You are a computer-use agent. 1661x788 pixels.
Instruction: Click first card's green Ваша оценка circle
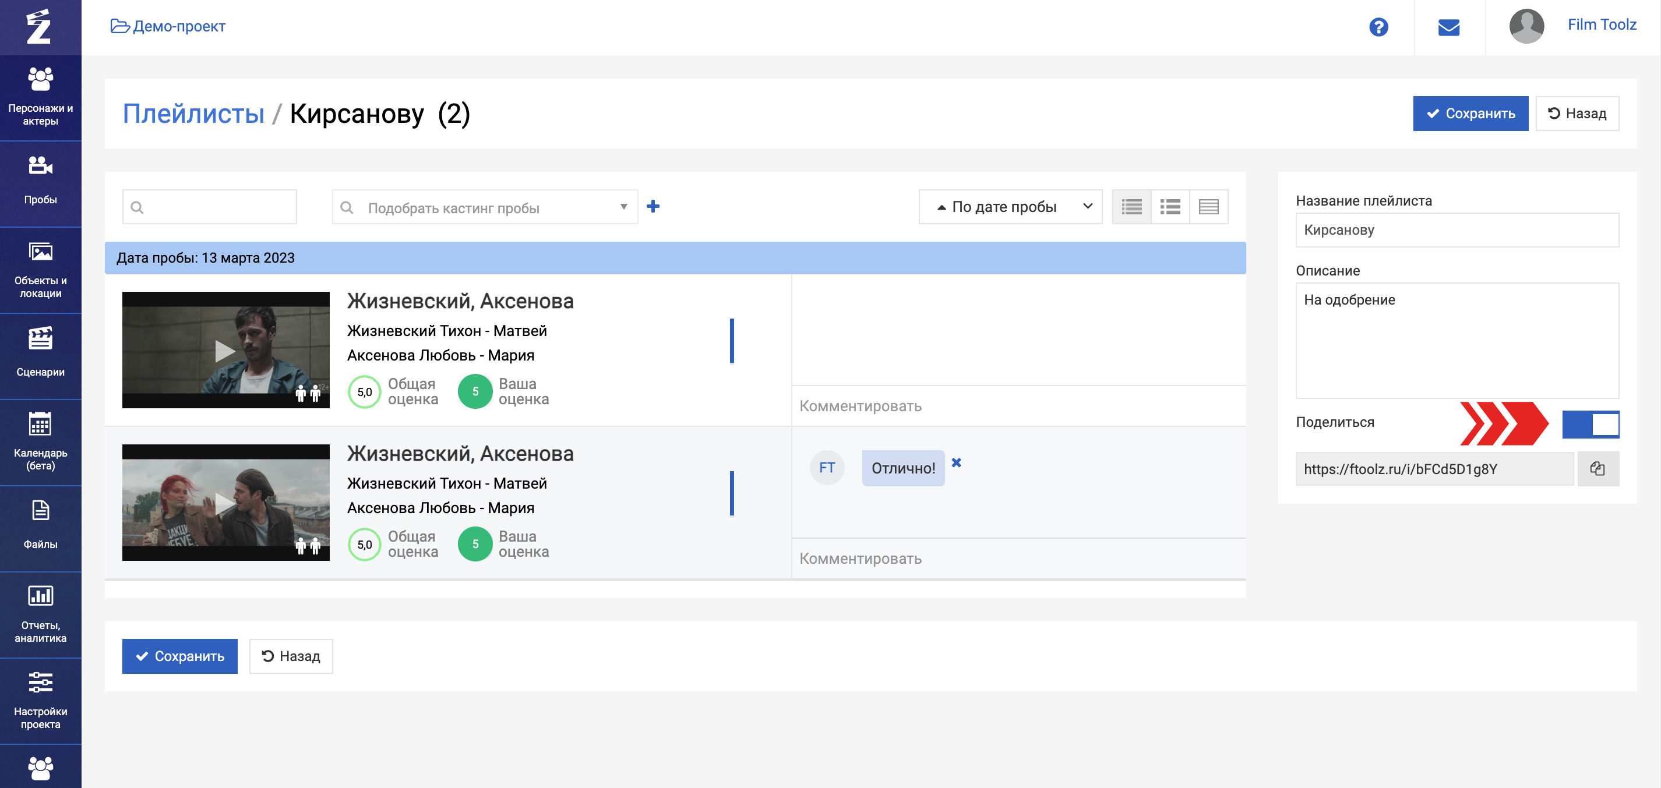475,391
